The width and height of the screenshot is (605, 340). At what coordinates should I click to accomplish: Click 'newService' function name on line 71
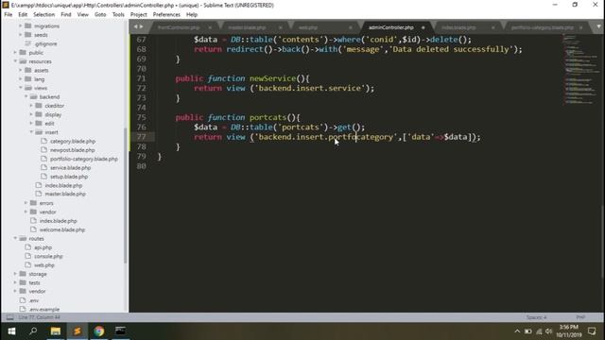272,78
